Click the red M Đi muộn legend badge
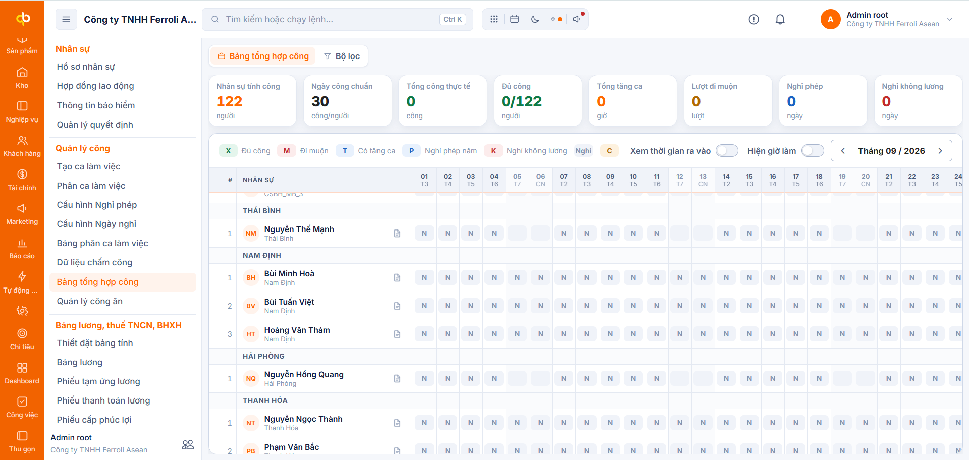This screenshot has height=460, width=969. 287,151
